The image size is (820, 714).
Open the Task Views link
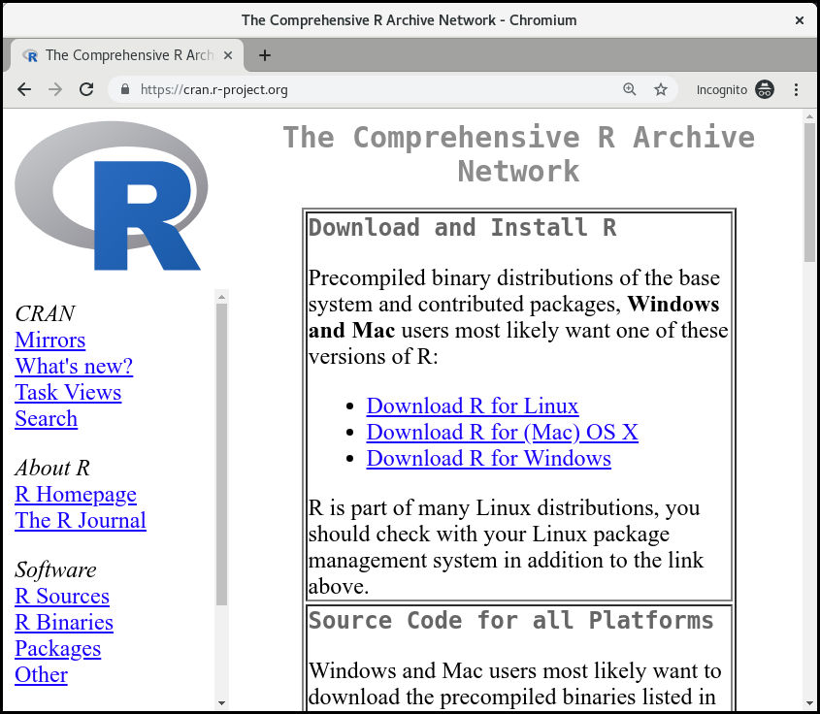click(x=68, y=392)
